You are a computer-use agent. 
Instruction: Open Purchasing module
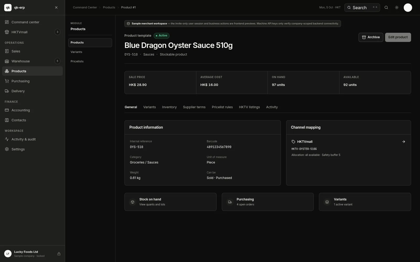pos(32,81)
